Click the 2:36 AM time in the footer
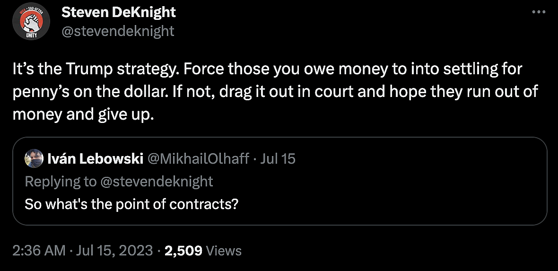 [x=39, y=250]
